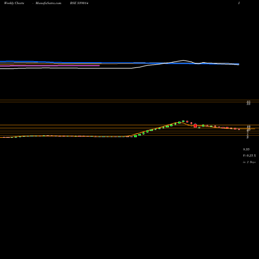This screenshot has width=259, height=259.
Task: Click the 'Weekly Charts' title text
Action: coord(14,3)
